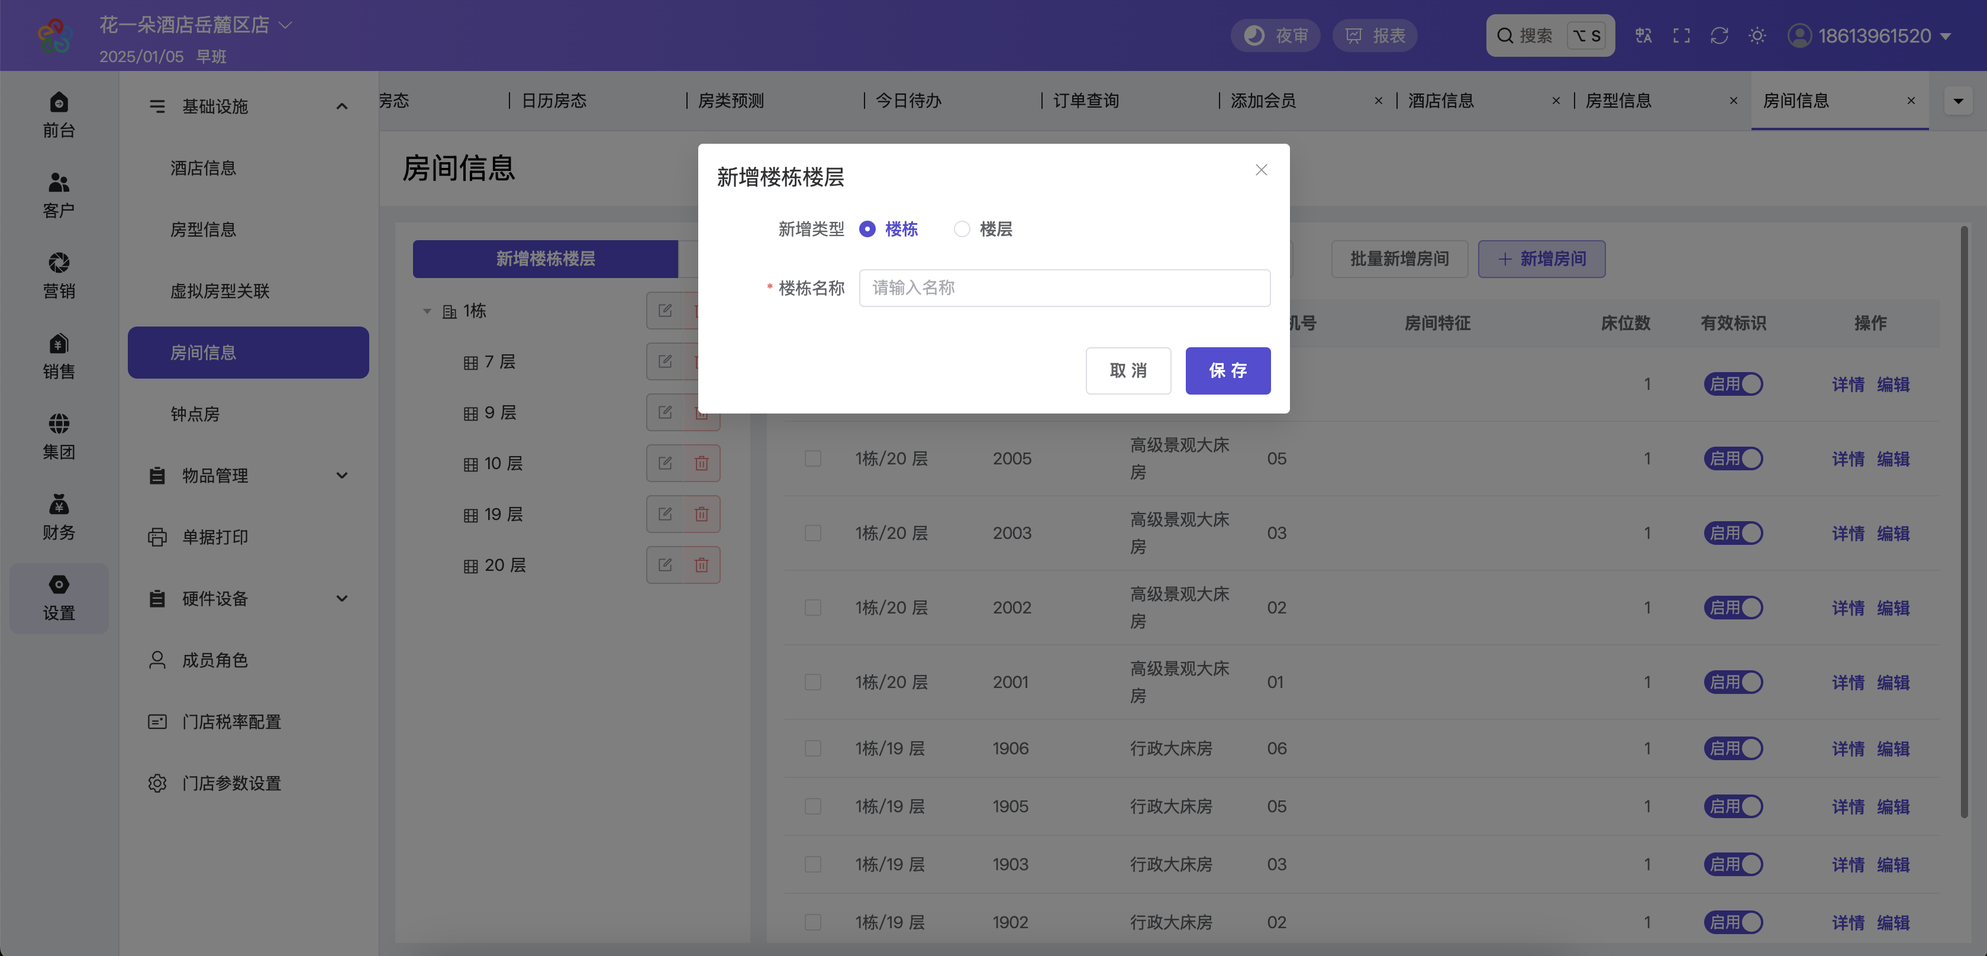Switch to the 今日待办 tab
The width and height of the screenshot is (1987, 956).
[x=908, y=101]
